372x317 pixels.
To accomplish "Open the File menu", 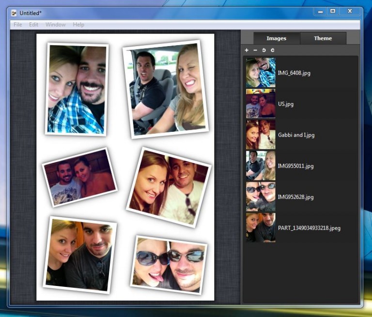I will (18, 25).
